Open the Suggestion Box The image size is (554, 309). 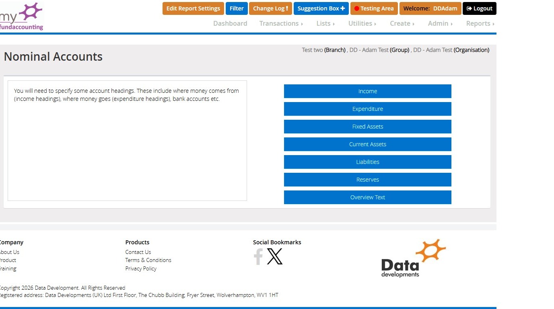[321, 8]
